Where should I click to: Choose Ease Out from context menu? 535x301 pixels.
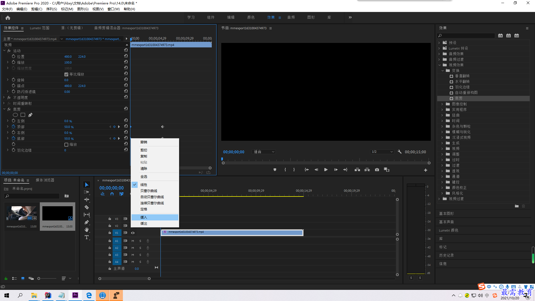pos(155,224)
